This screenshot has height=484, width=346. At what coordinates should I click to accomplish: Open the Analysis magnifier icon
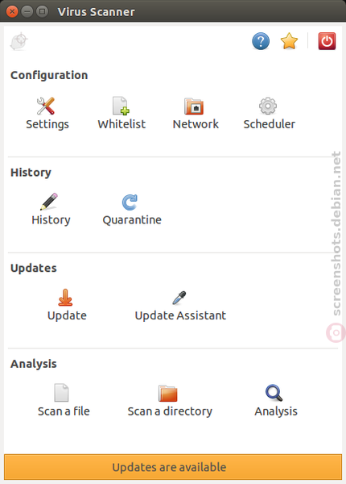pos(274,393)
